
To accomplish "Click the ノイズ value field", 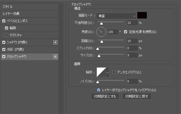I will 132,81.
